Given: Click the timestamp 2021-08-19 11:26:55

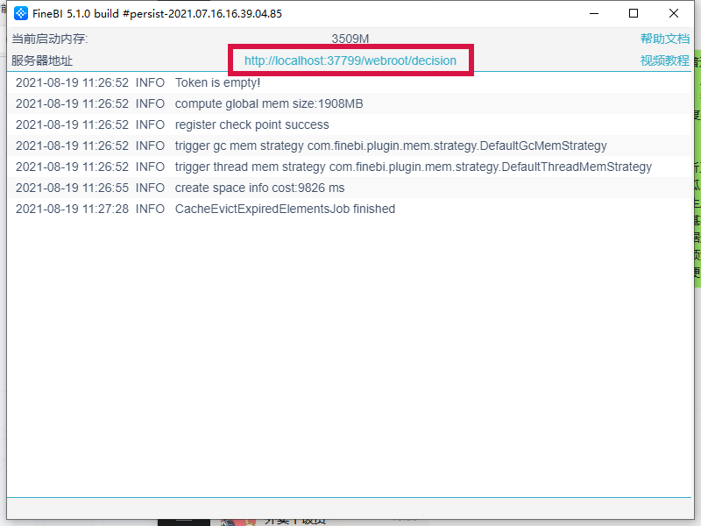Looking at the screenshot, I should pyautogui.click(x=72, y=188).
